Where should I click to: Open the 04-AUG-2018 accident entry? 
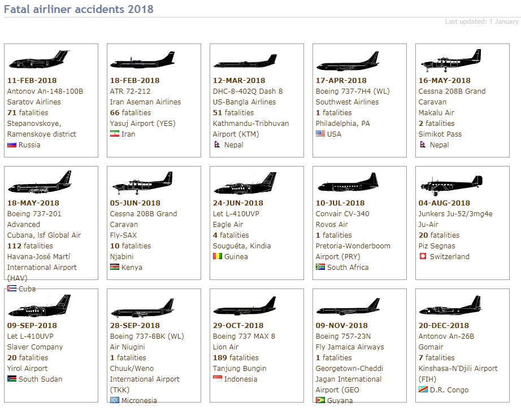point(444,203)
